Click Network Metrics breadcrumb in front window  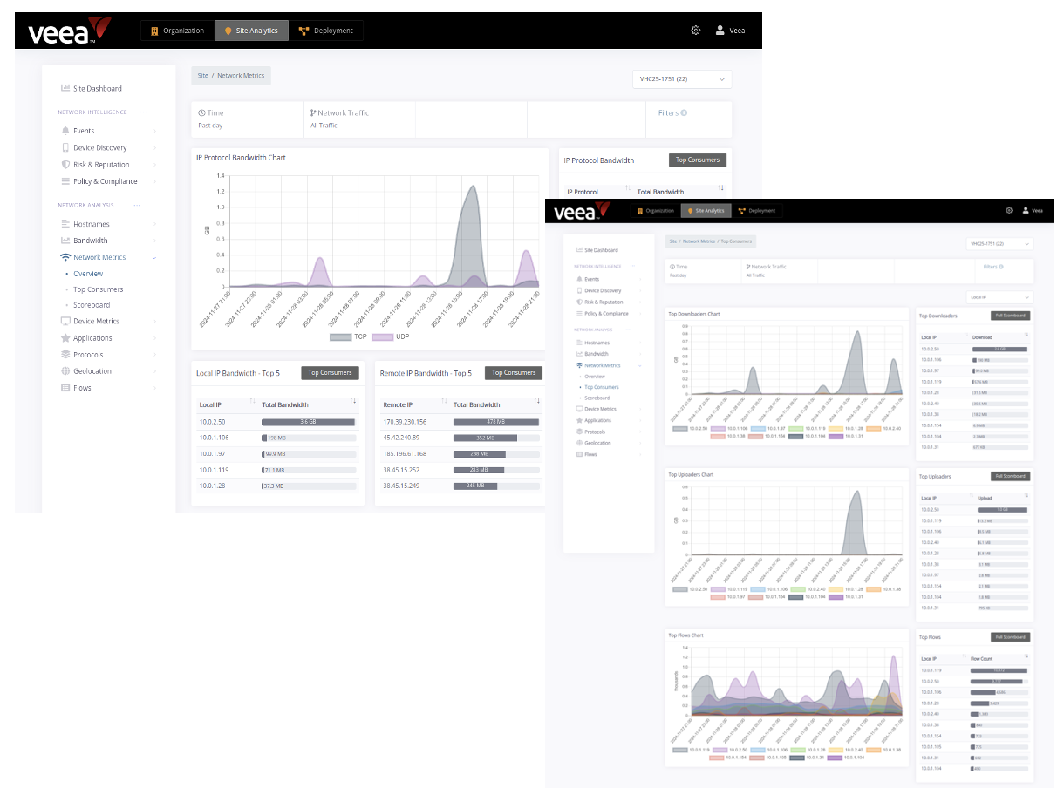(x=699, y=241)
